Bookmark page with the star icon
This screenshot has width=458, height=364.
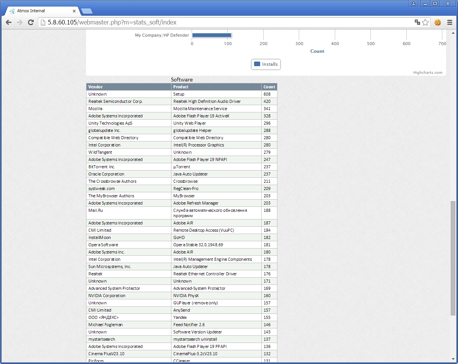click(425, 23)
